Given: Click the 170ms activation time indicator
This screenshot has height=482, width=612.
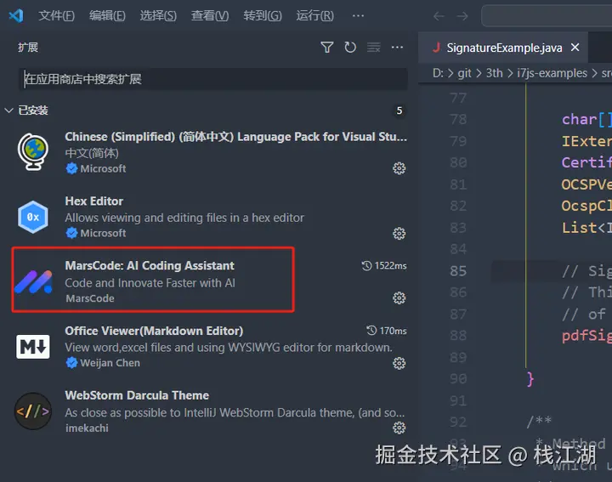Looking at the screenshot, I should pos(387,331).
